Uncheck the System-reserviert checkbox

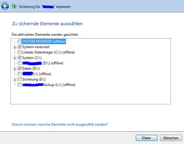[x=20, y=47]
